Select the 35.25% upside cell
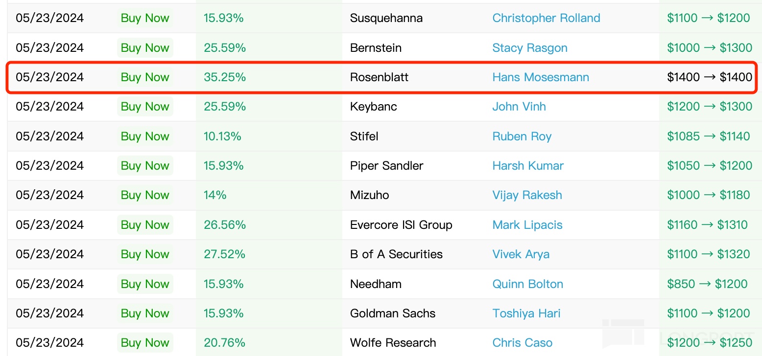Image resolution: width=762 pixels, height=356 pixels. pyautogui.click(x=225, y=77)
